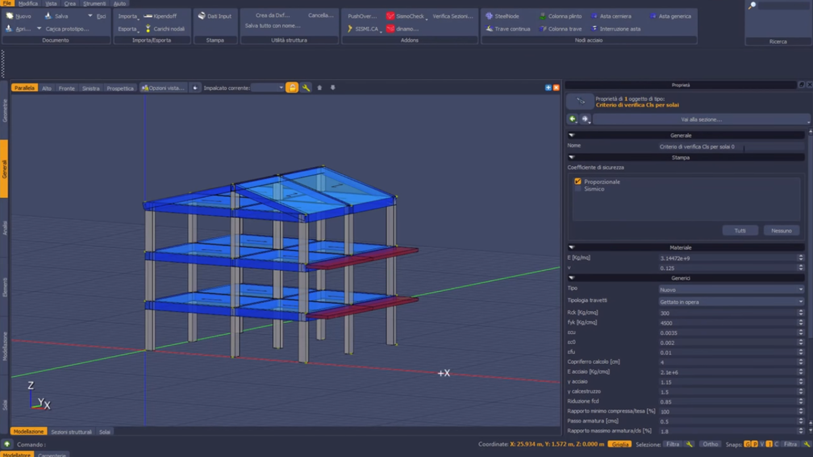Open the Tipologia travetti dropdown

pyautogui.click(x=731, y=302)
